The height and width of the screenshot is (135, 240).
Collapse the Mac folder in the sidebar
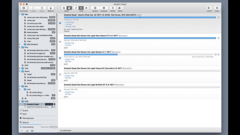tap(20, 14)
